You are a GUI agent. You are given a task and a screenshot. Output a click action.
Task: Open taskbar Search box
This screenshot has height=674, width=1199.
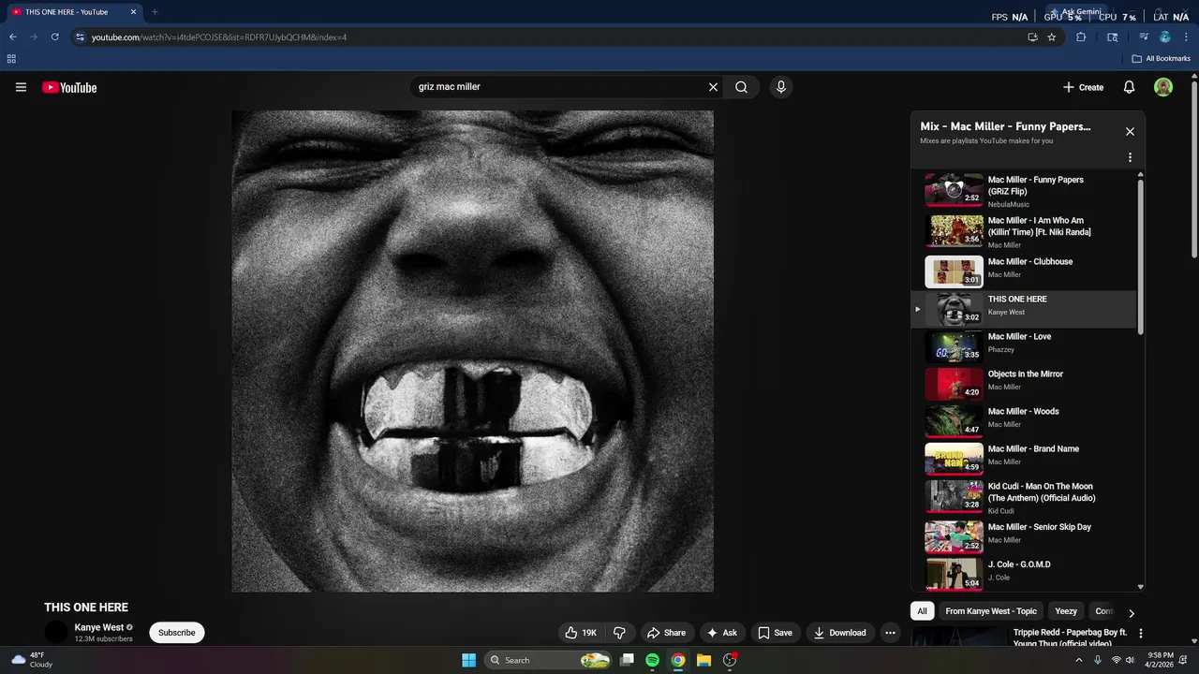[548, 660]
